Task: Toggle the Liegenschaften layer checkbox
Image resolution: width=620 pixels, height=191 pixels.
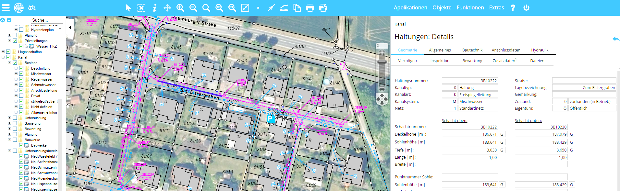Action: tap(8, 52)
